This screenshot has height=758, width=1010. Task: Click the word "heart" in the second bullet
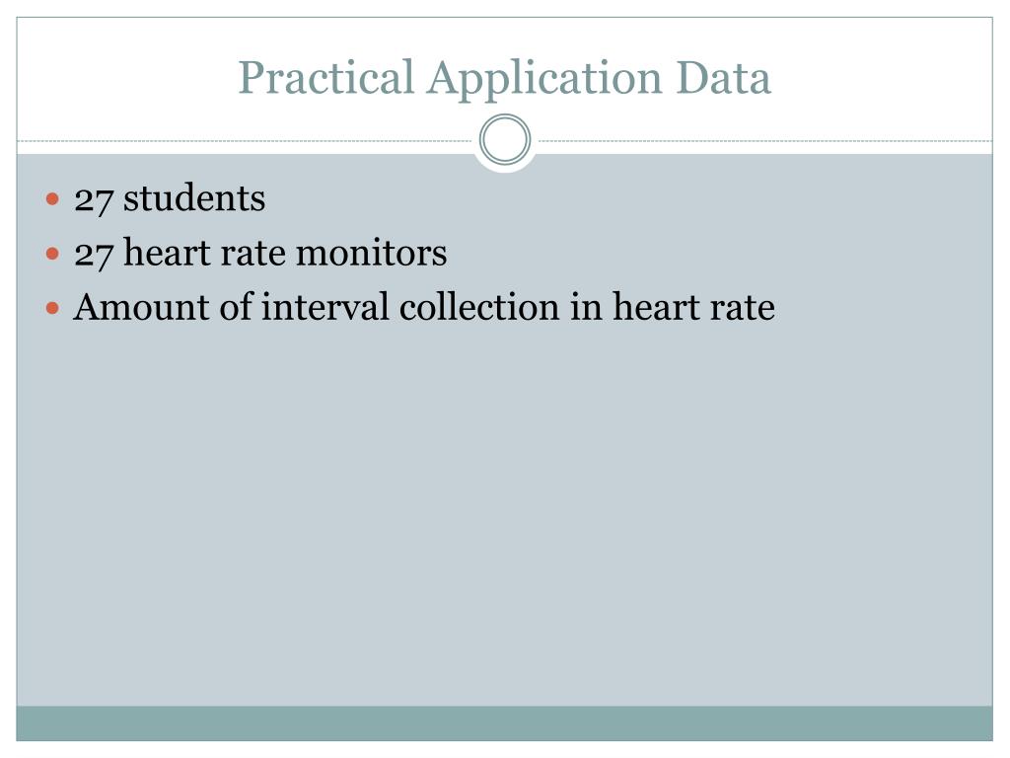coord(167,252)
